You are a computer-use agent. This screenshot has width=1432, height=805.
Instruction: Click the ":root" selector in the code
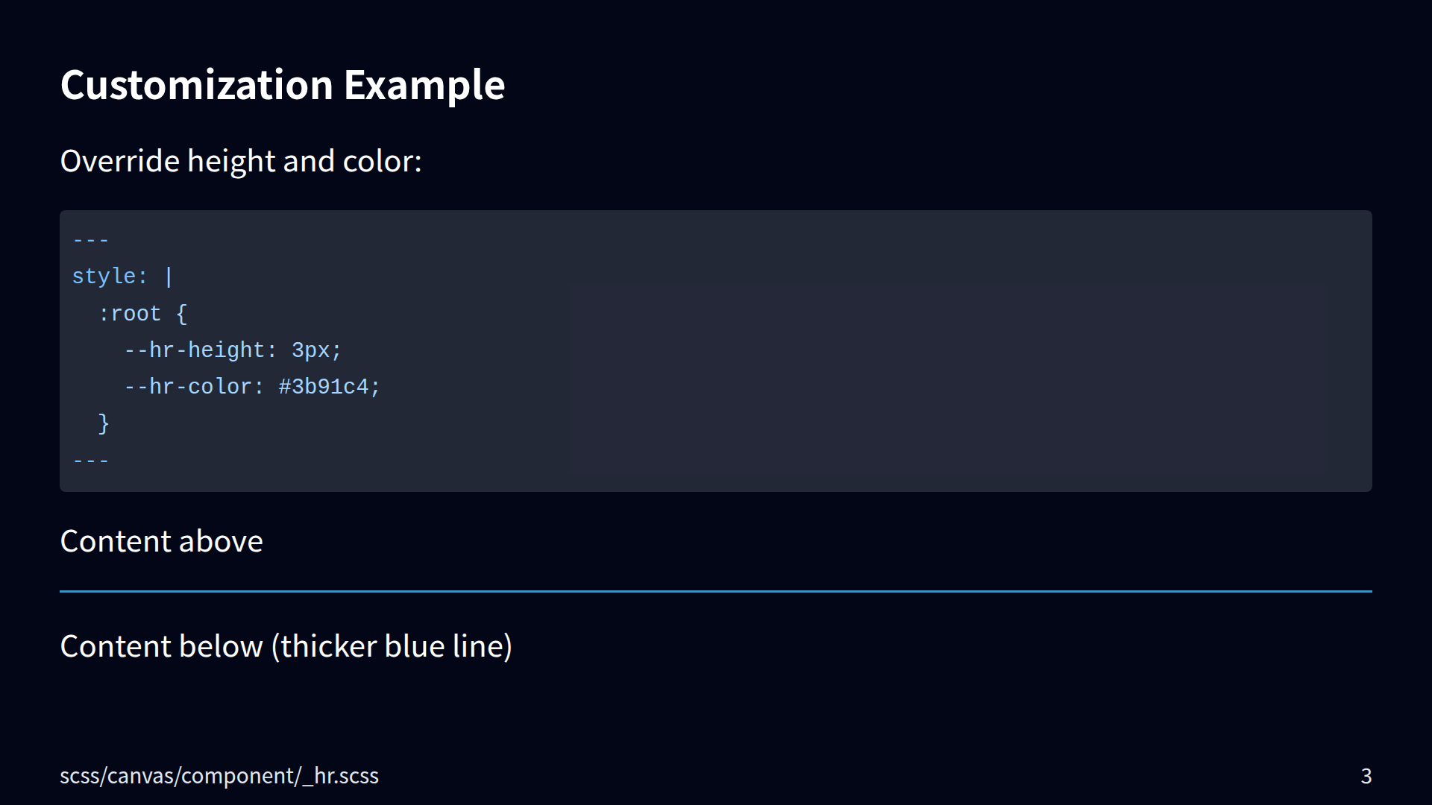[130, 314]
